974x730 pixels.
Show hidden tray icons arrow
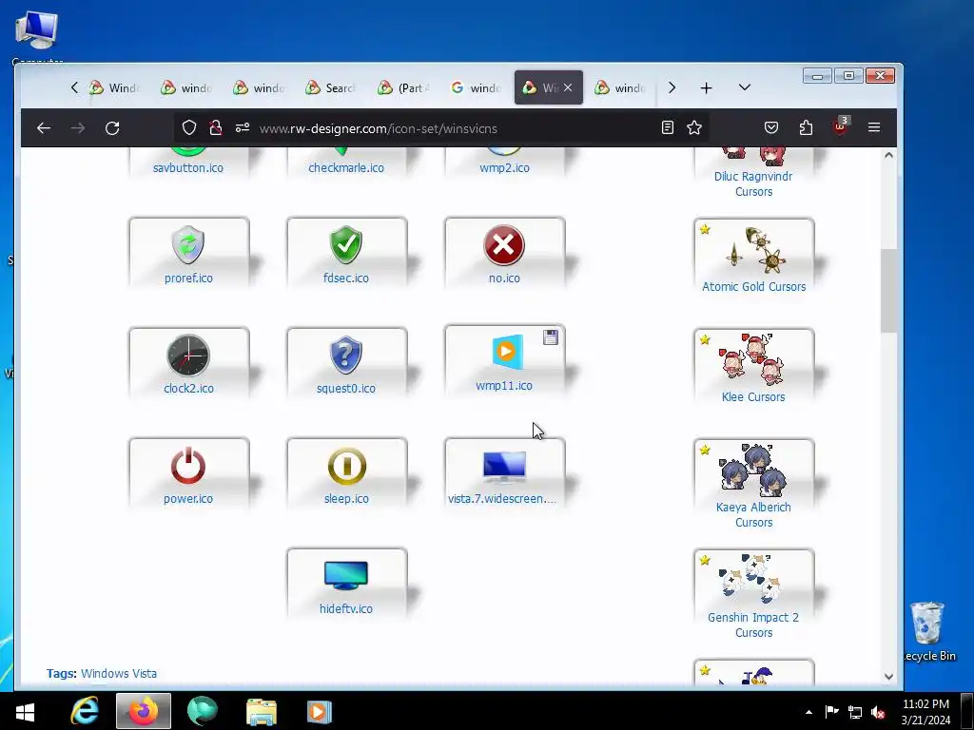(808, 712)
